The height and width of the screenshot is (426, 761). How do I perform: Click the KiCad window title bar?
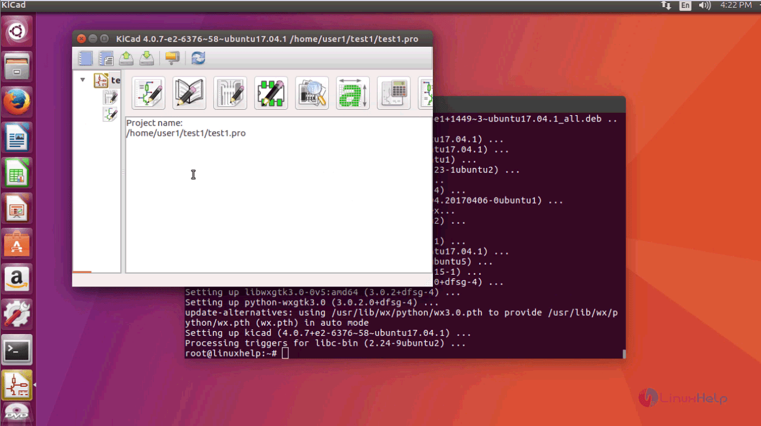pyautogui.click(x=253, y=39)
